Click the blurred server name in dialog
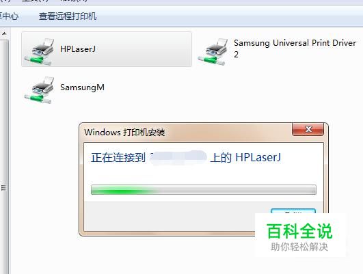The image size is (363, 274). (x=178, y=158)
